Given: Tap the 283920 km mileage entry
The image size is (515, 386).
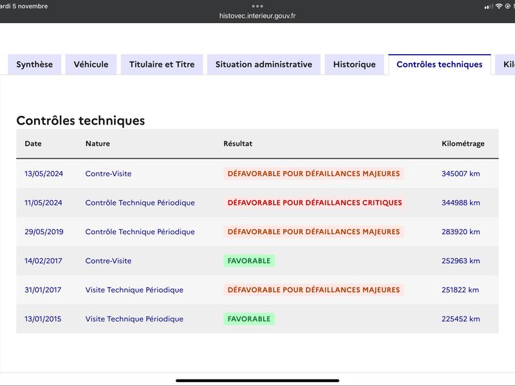Looking at the screenshot, I should (x=460, y=232).
